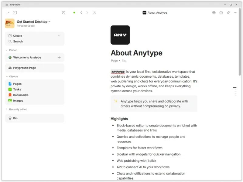Expand the Create options chevron

click(59, 36)
